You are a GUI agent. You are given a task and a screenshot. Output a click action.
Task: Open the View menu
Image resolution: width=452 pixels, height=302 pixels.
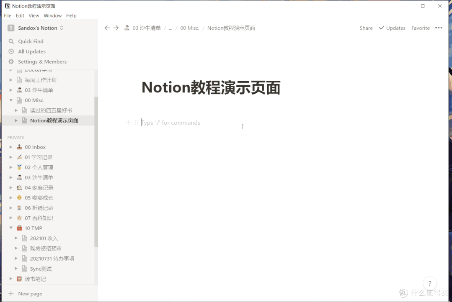(x=34, y=15)
